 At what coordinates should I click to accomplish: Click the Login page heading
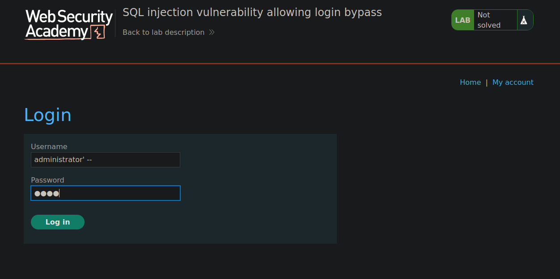(47, 115)
